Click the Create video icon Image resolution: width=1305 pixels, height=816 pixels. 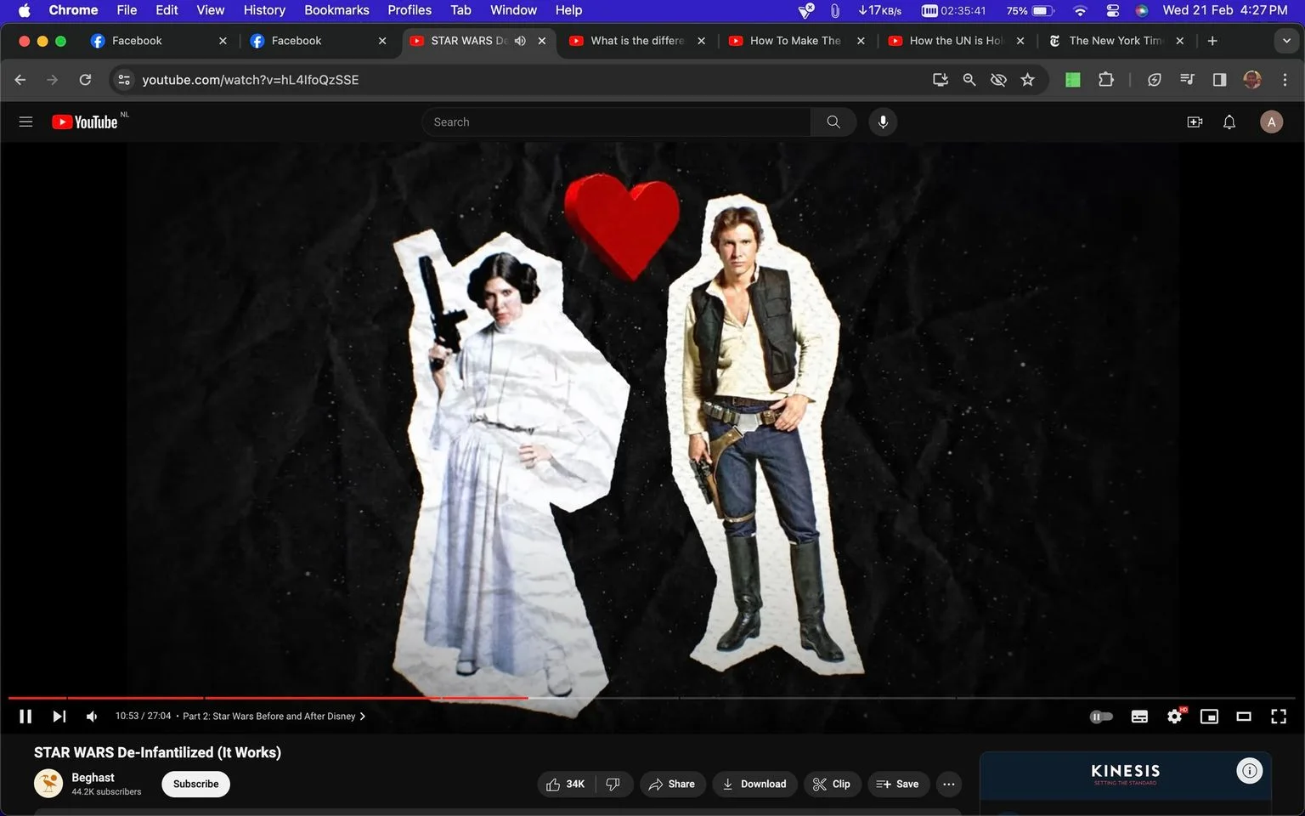[x=1195, y=122]
